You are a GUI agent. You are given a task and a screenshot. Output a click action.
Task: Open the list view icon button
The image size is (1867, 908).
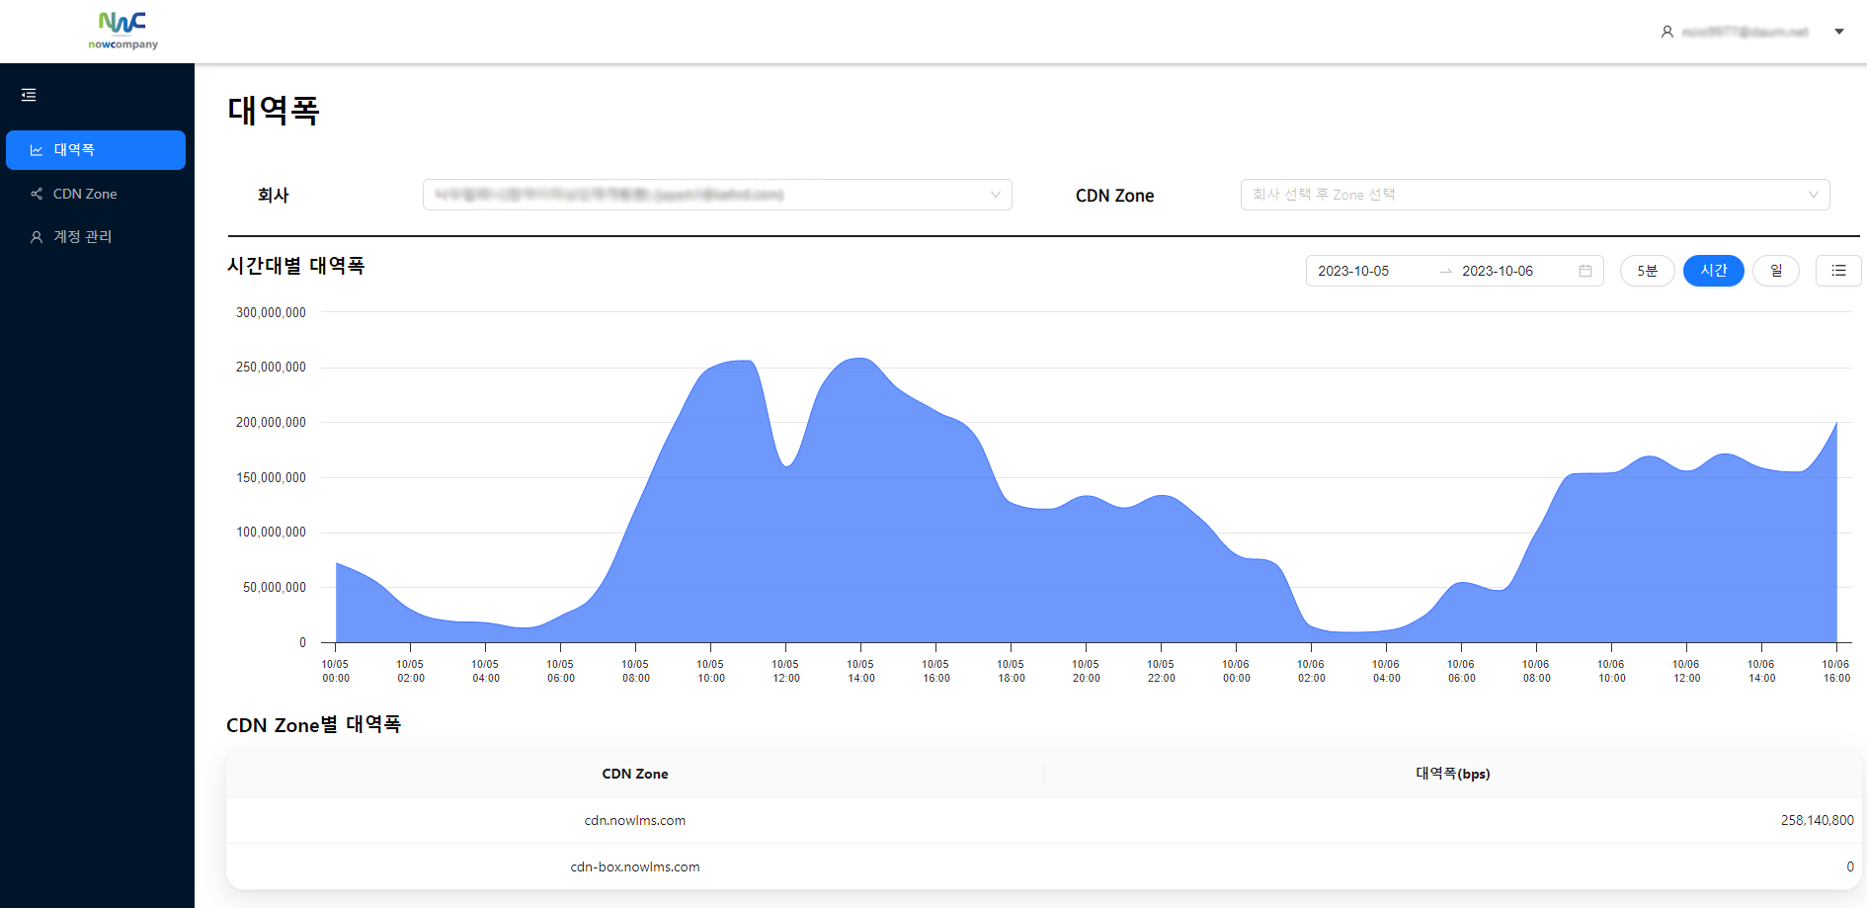(x=1838, y=271)
